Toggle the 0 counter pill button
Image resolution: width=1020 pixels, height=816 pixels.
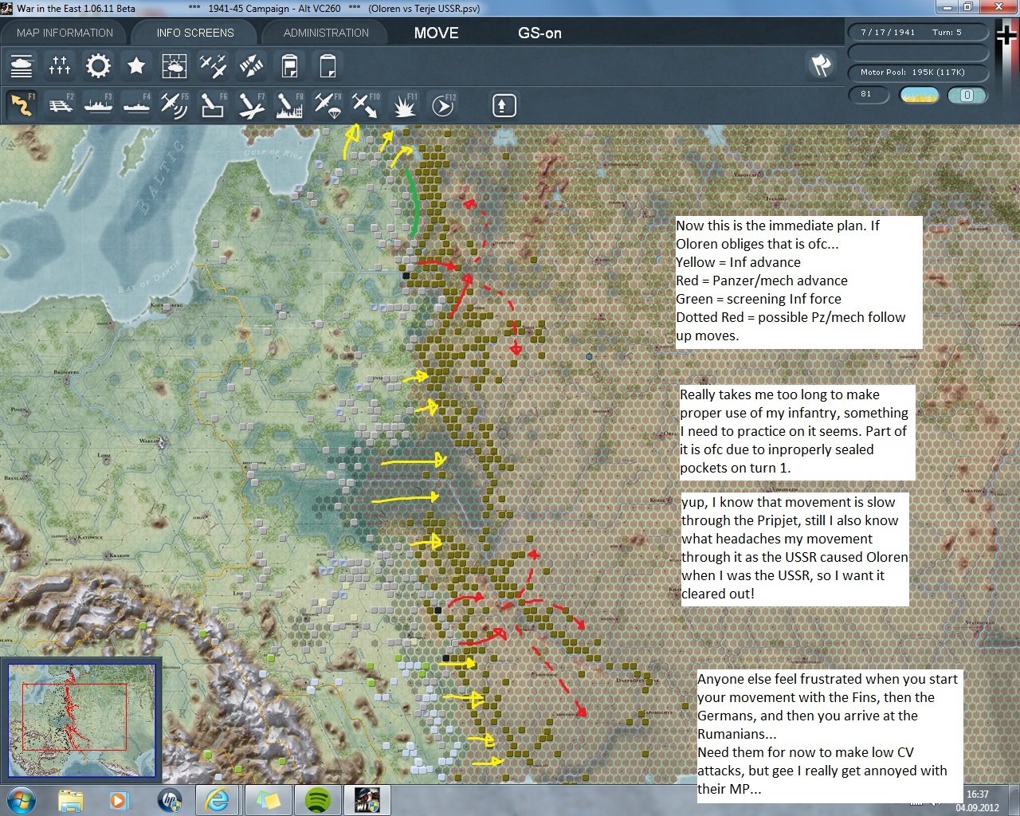967,95
